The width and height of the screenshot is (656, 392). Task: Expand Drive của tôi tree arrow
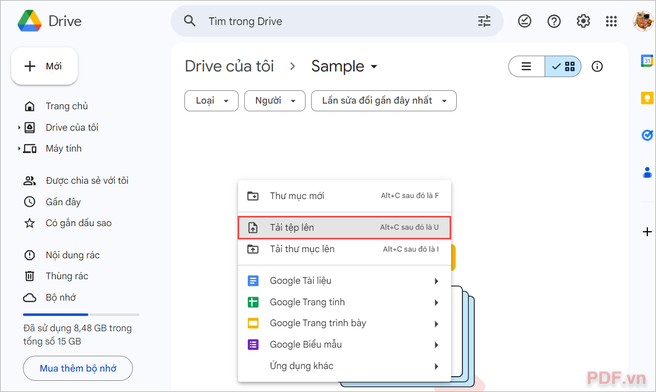pyautogui.click(x=19, y=128)
